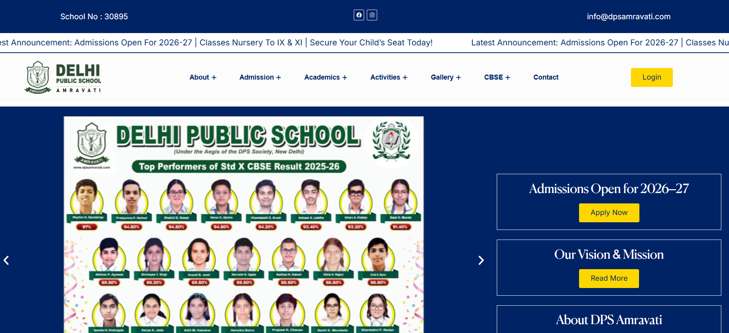The height and width of the screenshot is (333, 729).
Task: Click the 'Secure Your Child's Seat Today!' announcement
Action: (x=371, y=43)
